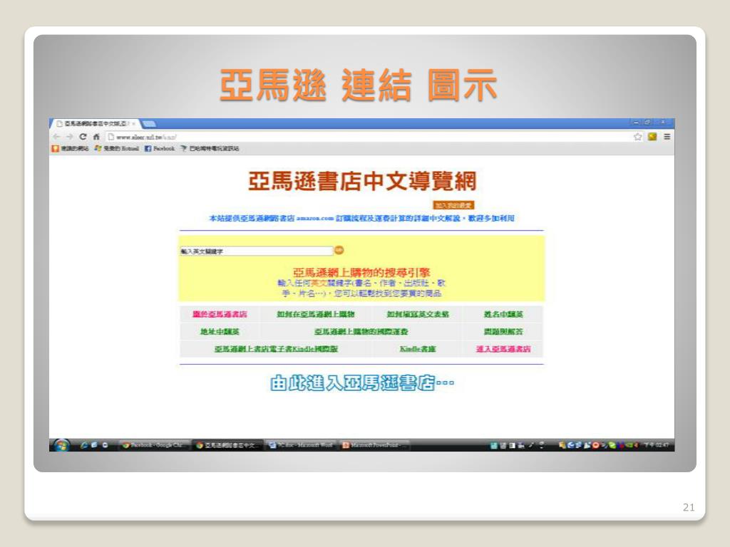Screen dimensions: 730x547
Task: Open the 地址中翻英 link
Action: click(220, 332)
